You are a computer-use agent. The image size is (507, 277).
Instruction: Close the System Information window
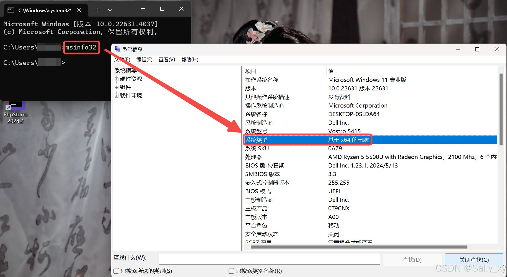(x=497, y=49)
